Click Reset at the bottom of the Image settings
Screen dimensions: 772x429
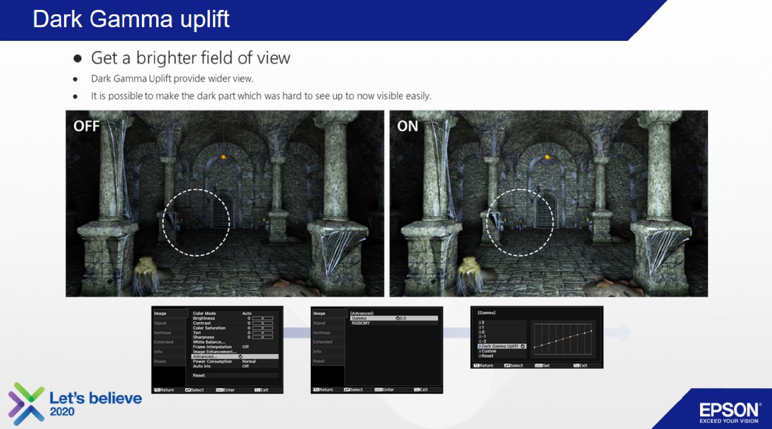[199, 375]
